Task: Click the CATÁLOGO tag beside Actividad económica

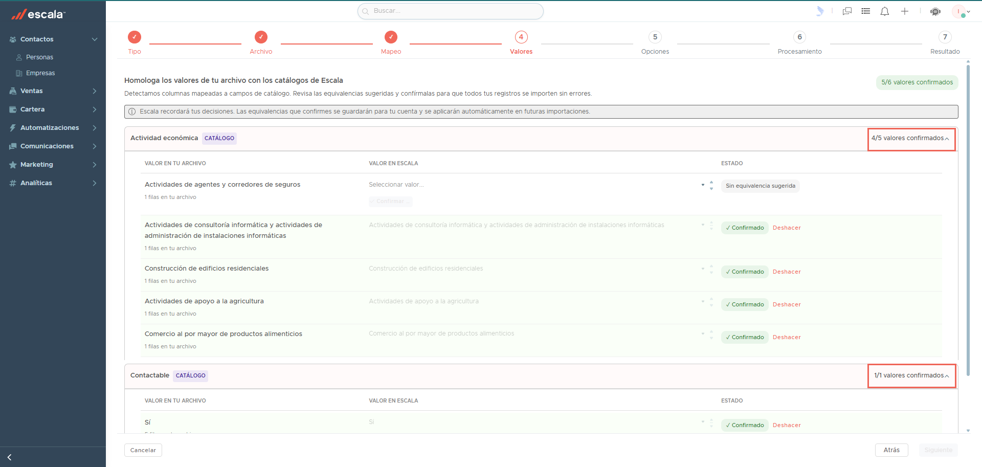Action: [x=219, y=138]
